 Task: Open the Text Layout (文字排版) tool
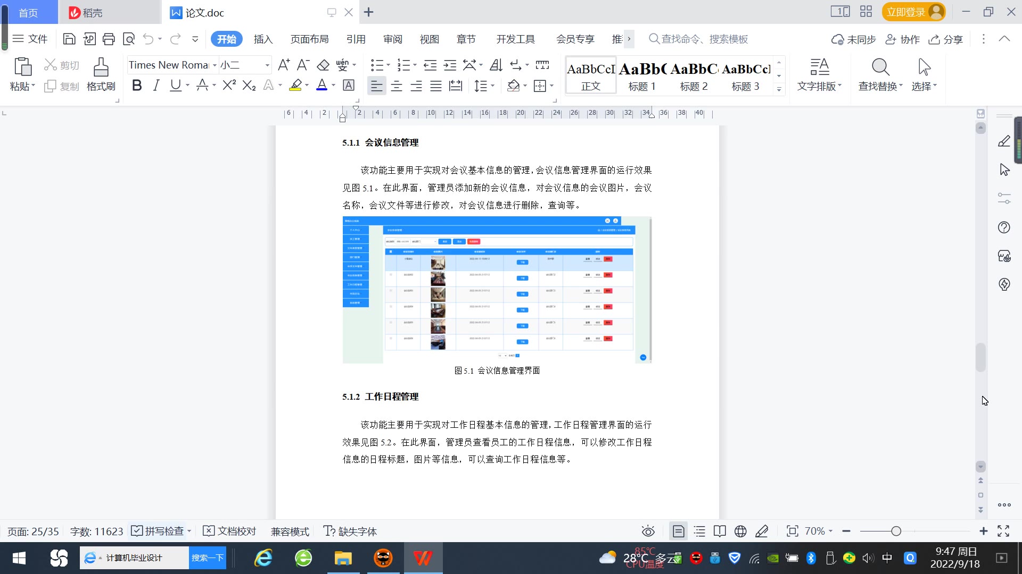click(x=819, y=74)
